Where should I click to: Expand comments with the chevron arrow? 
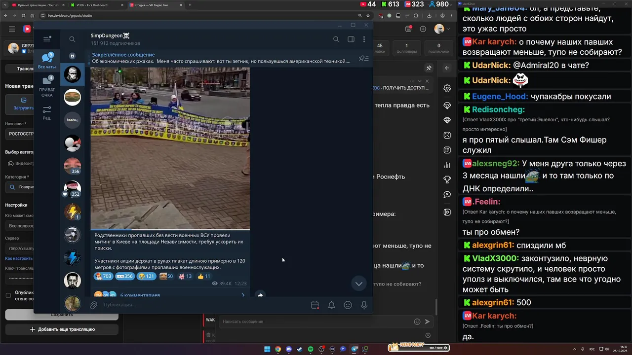(x=242, y=295)
